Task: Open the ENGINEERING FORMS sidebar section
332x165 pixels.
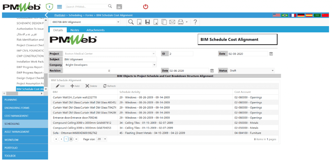Action: 25,108
